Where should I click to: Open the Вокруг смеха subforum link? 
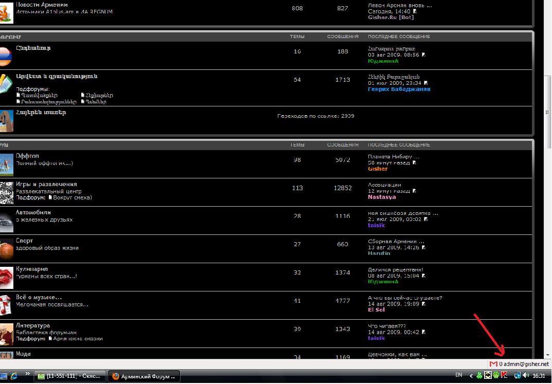(x=72, y=197)
